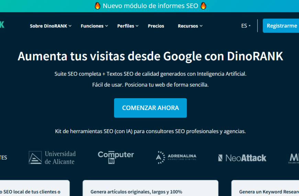Click the Fácil de usar text line

click(x=151, y=85)
